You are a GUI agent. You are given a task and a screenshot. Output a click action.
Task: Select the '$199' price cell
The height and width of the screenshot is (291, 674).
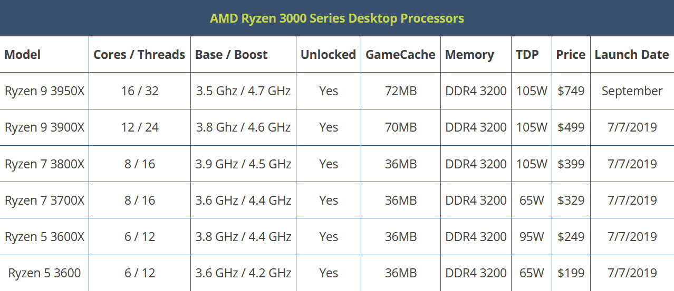point(571,273)
